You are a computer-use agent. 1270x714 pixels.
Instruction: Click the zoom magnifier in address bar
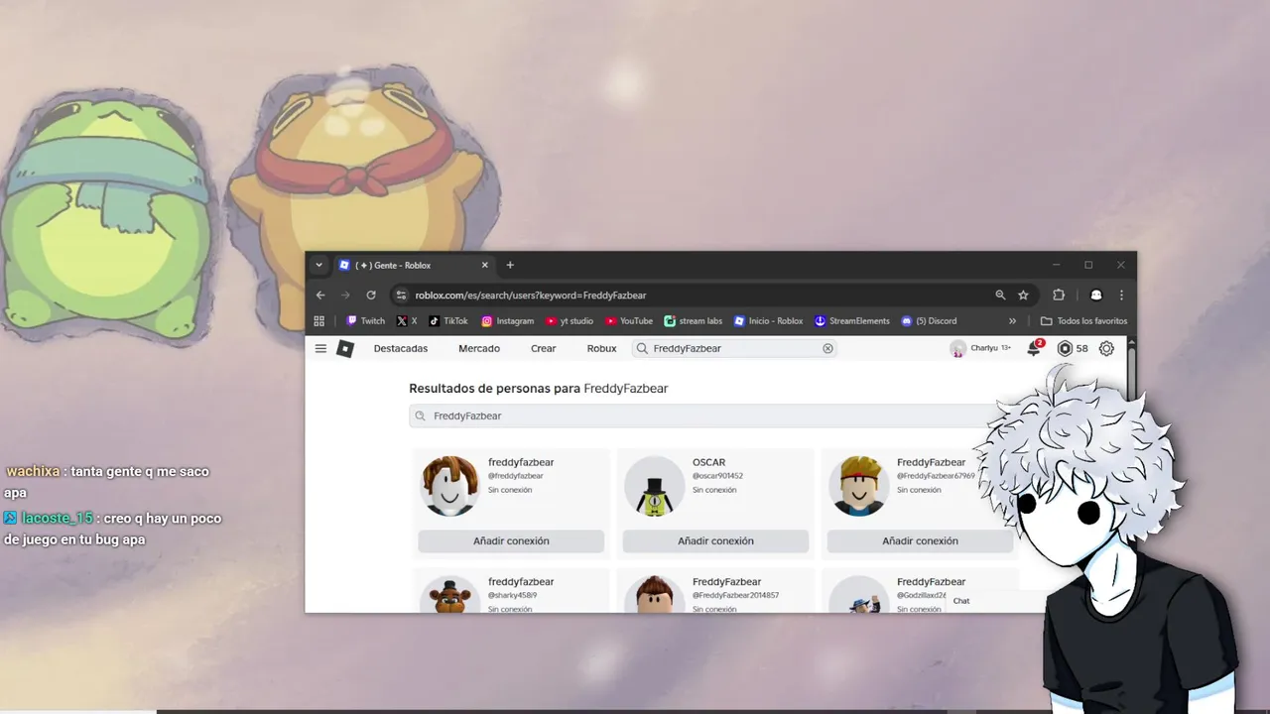coord(1000,295)
